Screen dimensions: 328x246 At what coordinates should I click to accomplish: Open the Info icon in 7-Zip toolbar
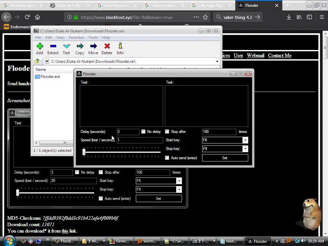(120, 49)
